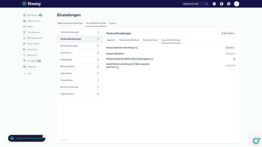Click the Bearbeiten button
262x147 pixels.
[227, 33]
